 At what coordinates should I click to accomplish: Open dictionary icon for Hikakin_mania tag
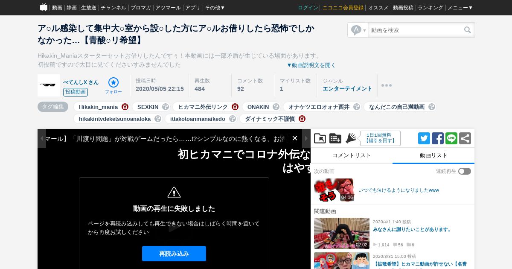[125, 107]
